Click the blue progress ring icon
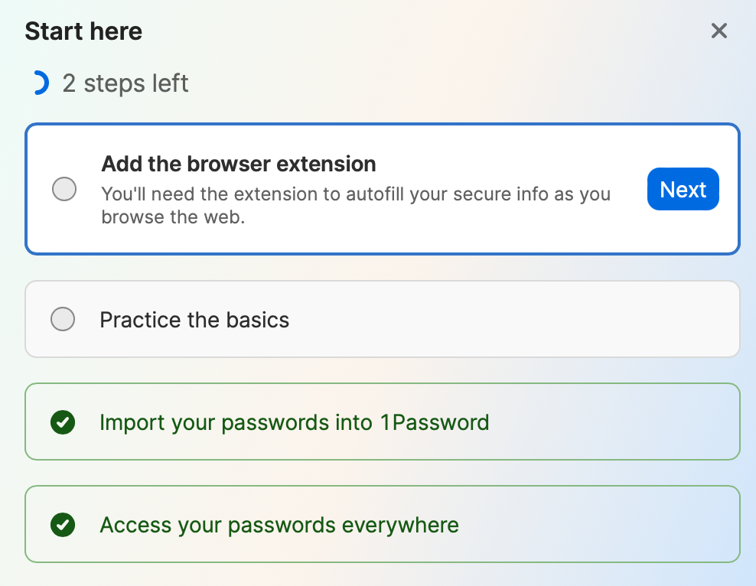Viewport: 756px width, 586px height. [x=39, y=83]
